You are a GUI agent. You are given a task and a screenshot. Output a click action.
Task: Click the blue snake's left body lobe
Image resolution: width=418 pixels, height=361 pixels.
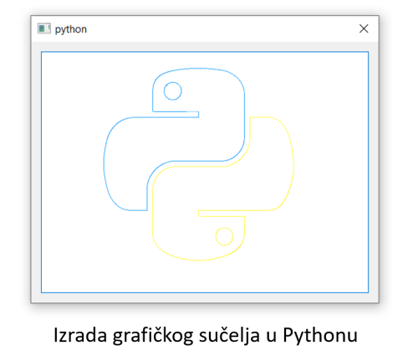point(125,165)
